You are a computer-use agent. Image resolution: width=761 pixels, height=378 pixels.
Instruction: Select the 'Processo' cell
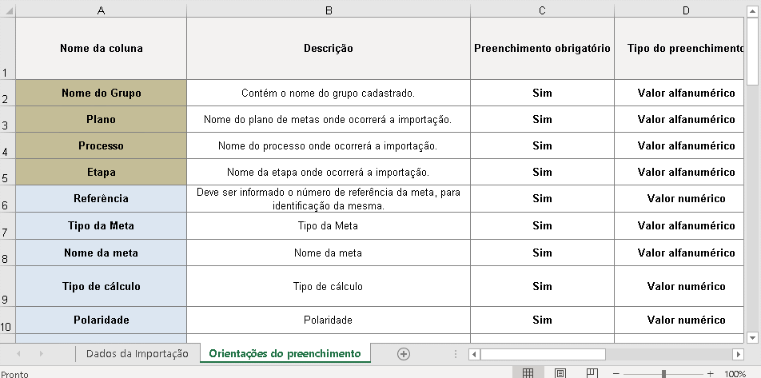[101, 145]
